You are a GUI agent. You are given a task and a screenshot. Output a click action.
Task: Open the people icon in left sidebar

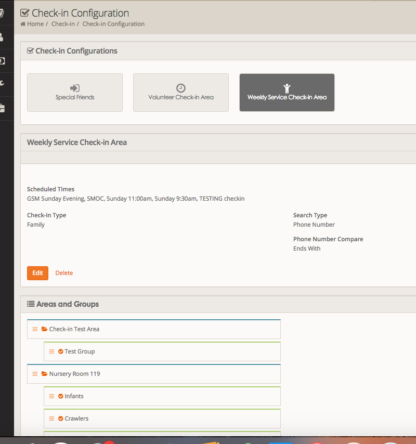pos(3,37)
